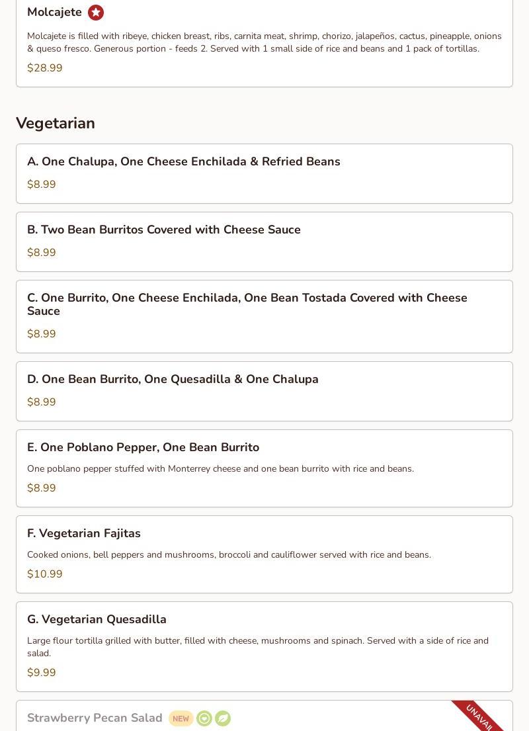529x731 pixels.
Task: Click the Poblano Pepper description text
Action: 220,469
